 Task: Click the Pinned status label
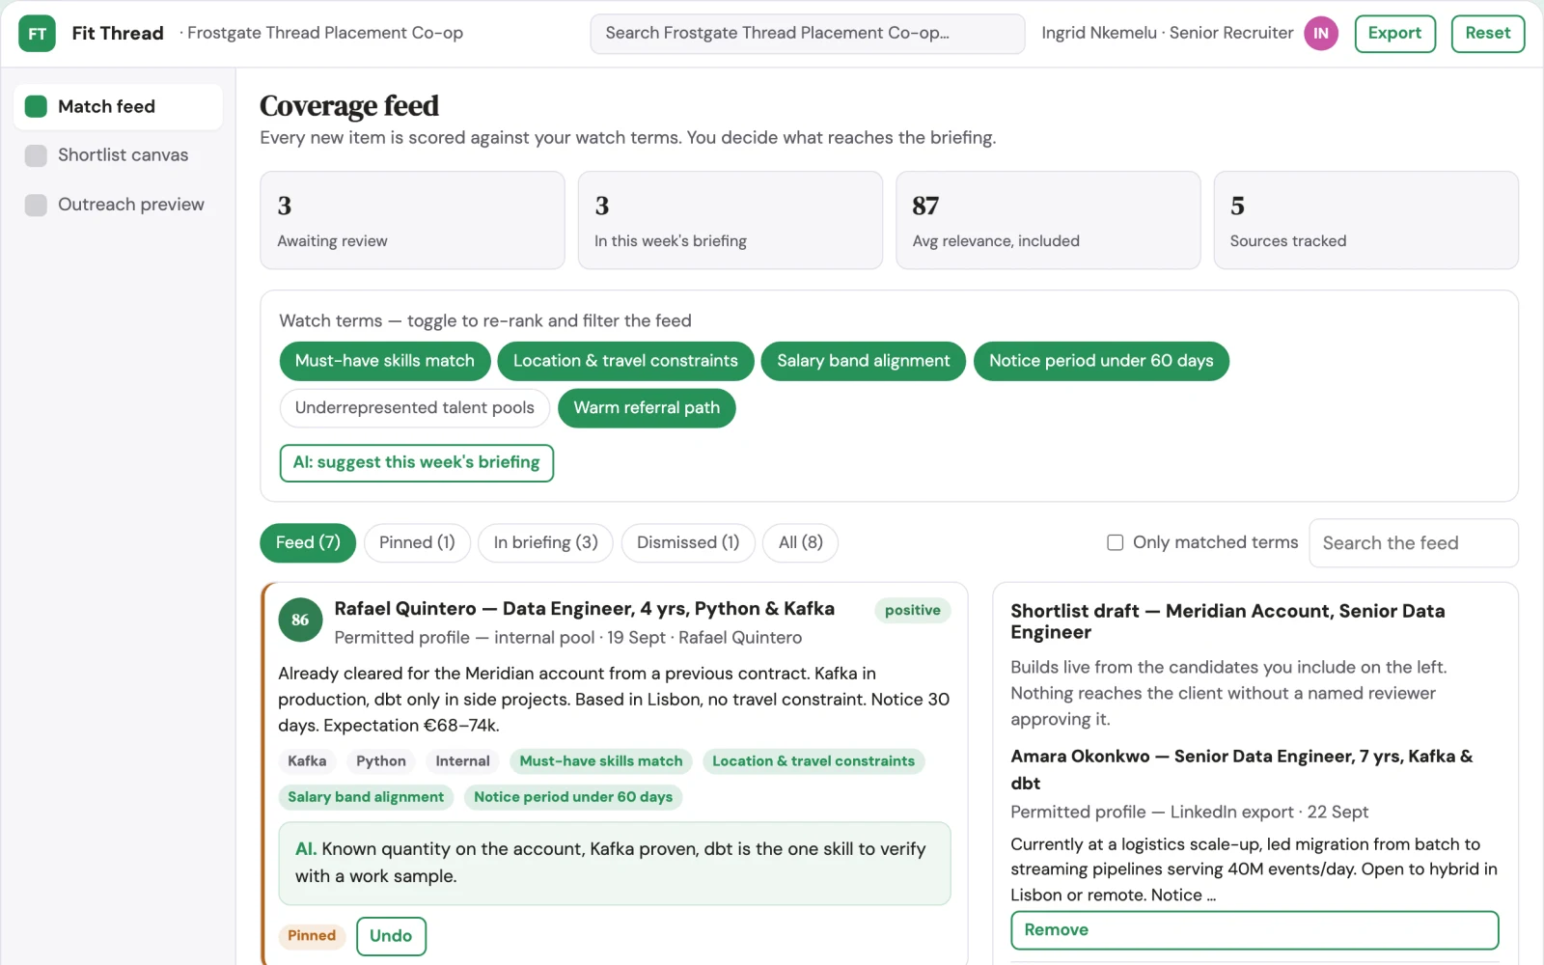point(312,936)
